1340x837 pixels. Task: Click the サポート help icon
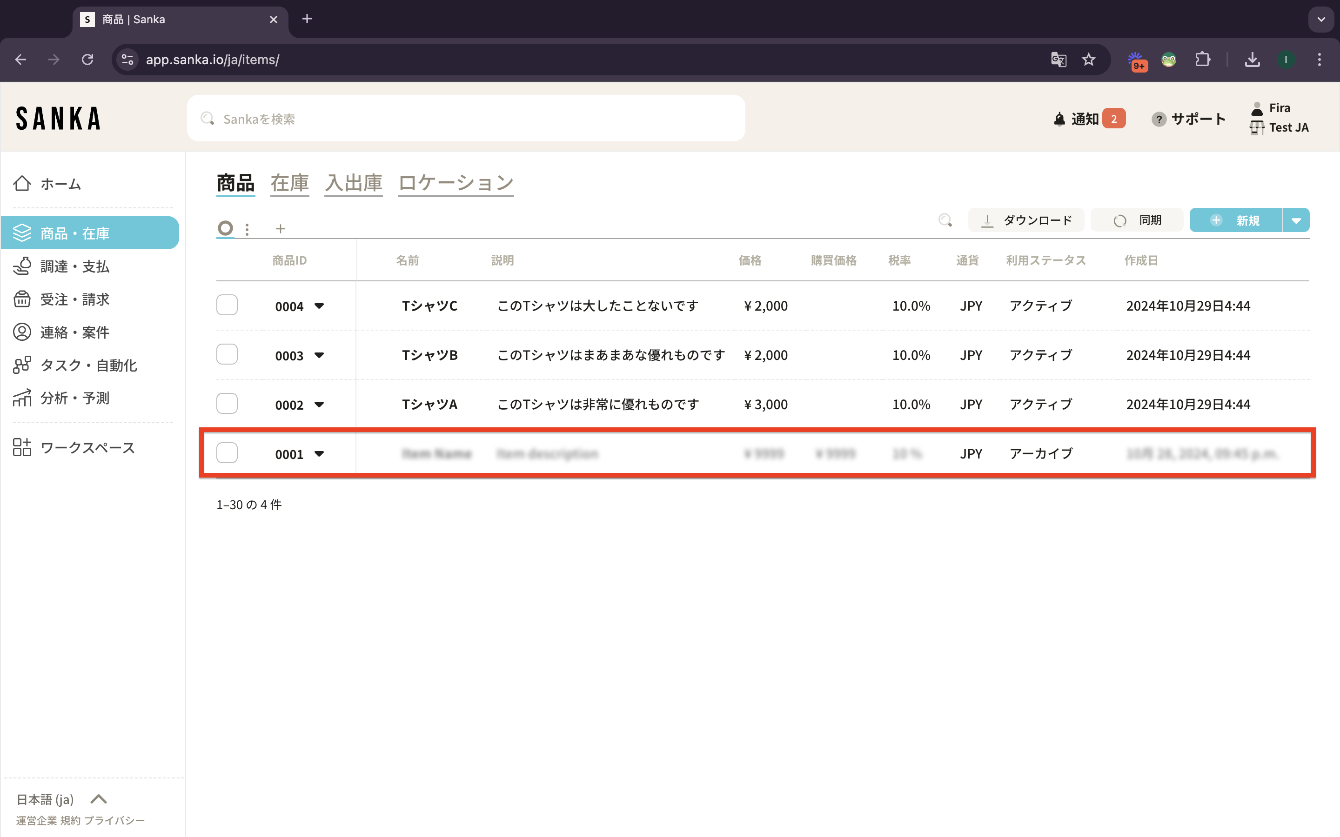pos(1159,119)
